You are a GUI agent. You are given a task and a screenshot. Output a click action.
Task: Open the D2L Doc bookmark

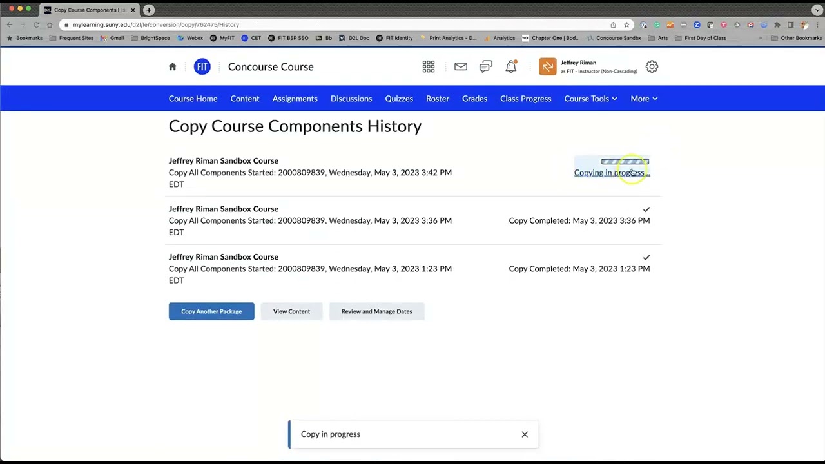tap(354, 38)
